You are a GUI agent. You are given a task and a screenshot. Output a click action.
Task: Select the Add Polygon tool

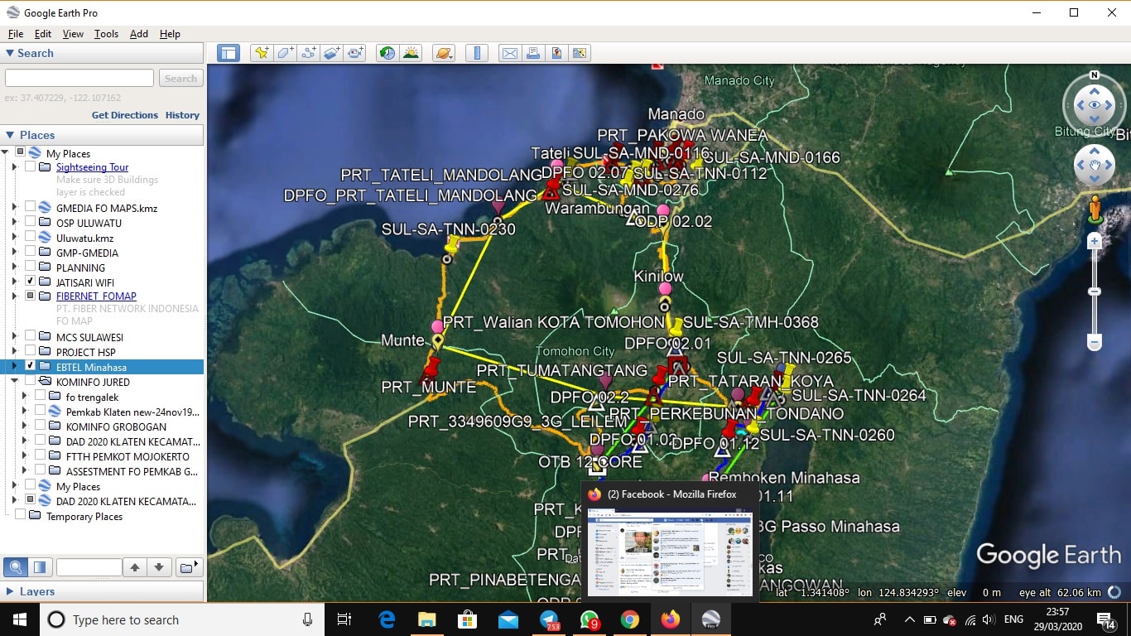tap(285, 52)
